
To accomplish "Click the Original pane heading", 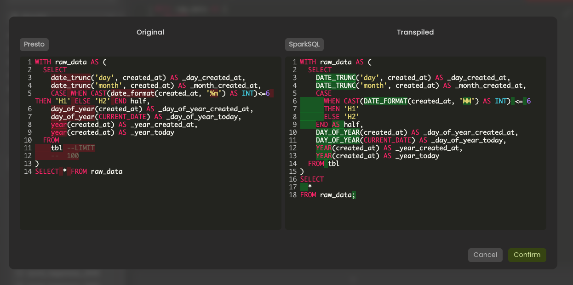I will click(x=150, y=32).
